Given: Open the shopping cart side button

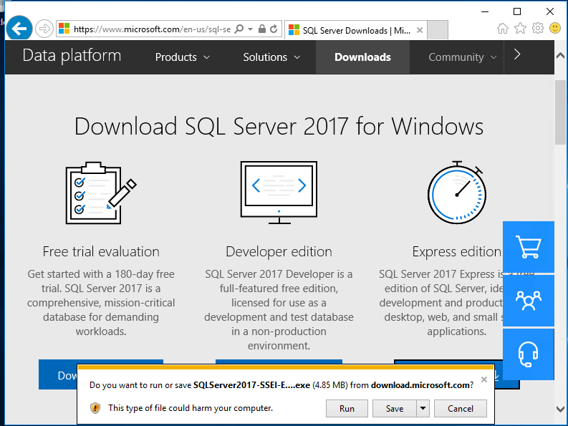Looking at the screenshot, I should [x=529, y=247].
